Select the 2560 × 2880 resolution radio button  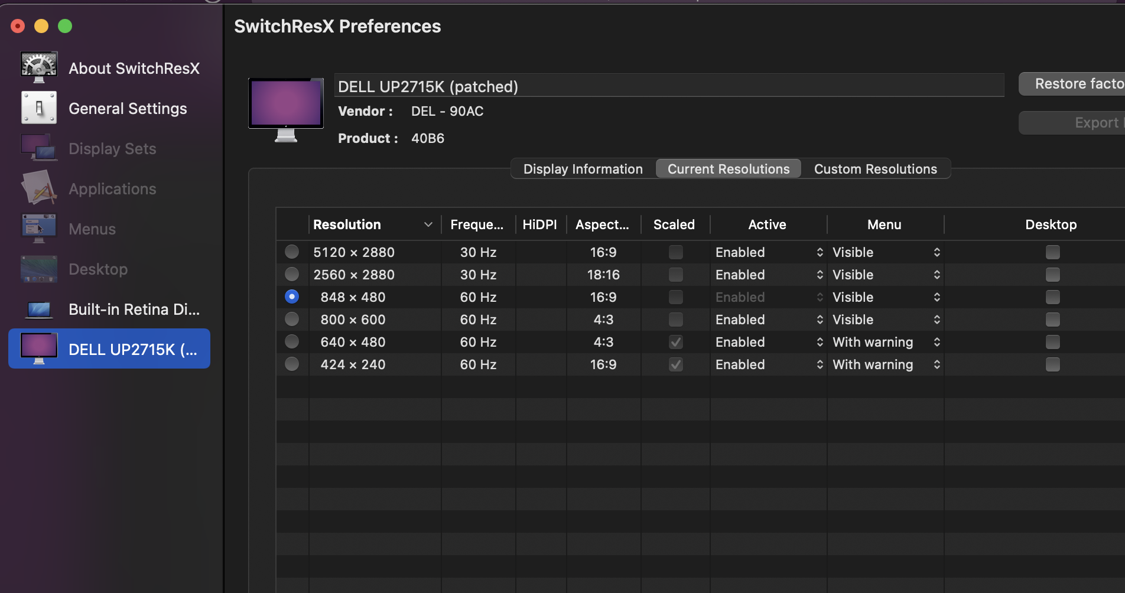292,274
